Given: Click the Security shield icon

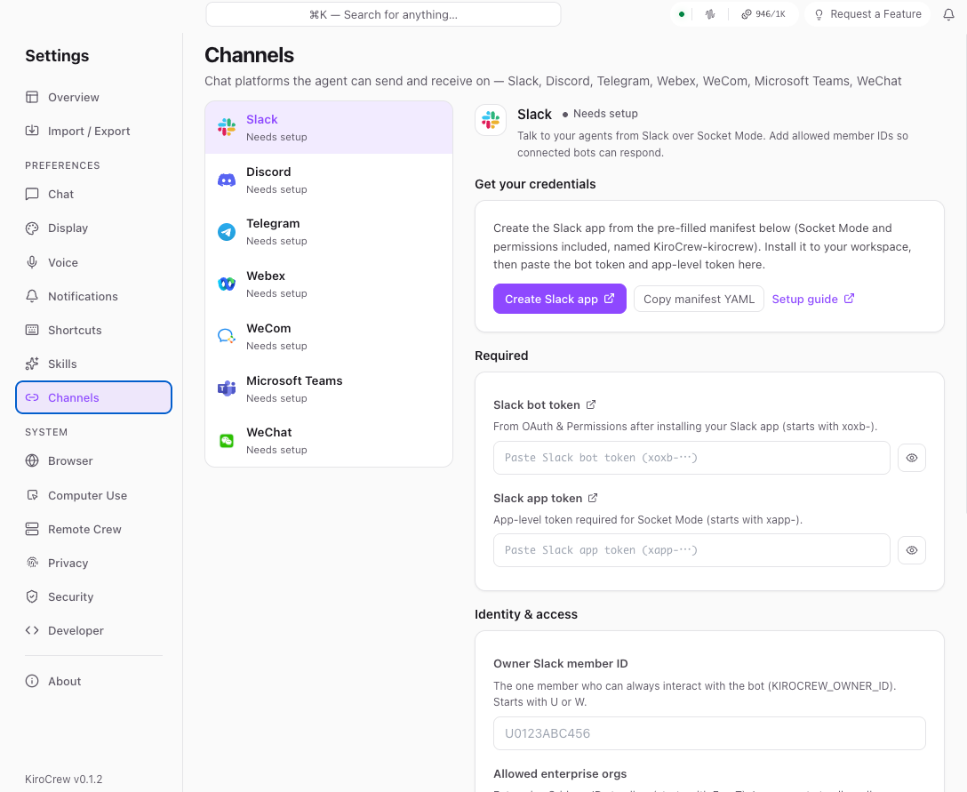Looking at the screenshot, I should (x=32, y=596).
